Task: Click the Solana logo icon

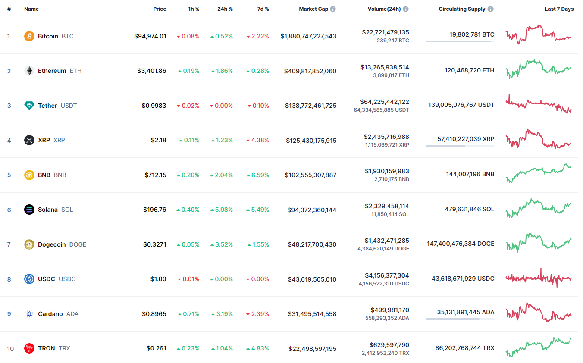Action: 29,210
